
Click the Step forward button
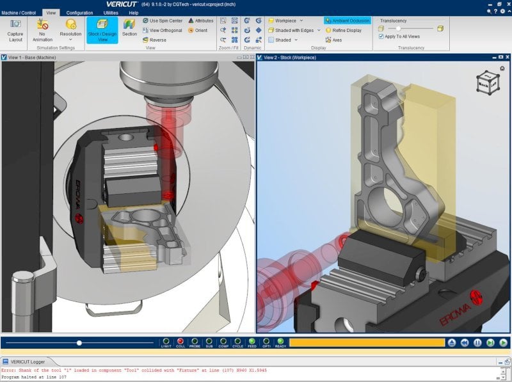click(x=490, y=342)
